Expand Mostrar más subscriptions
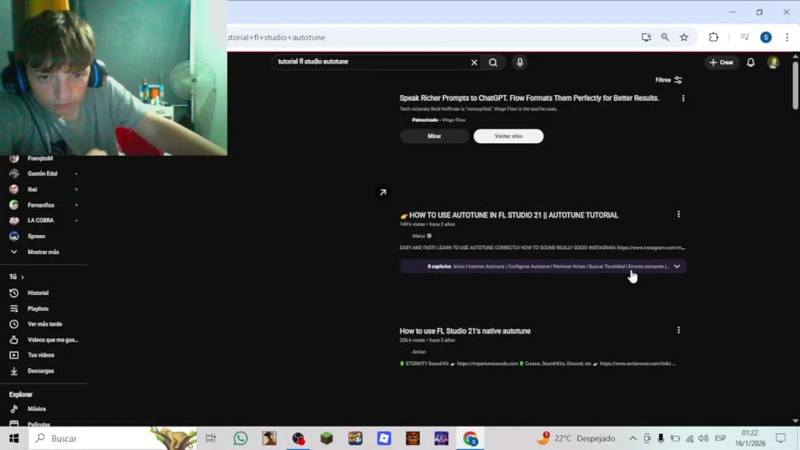800x450 pixels. tap(42, 252)
